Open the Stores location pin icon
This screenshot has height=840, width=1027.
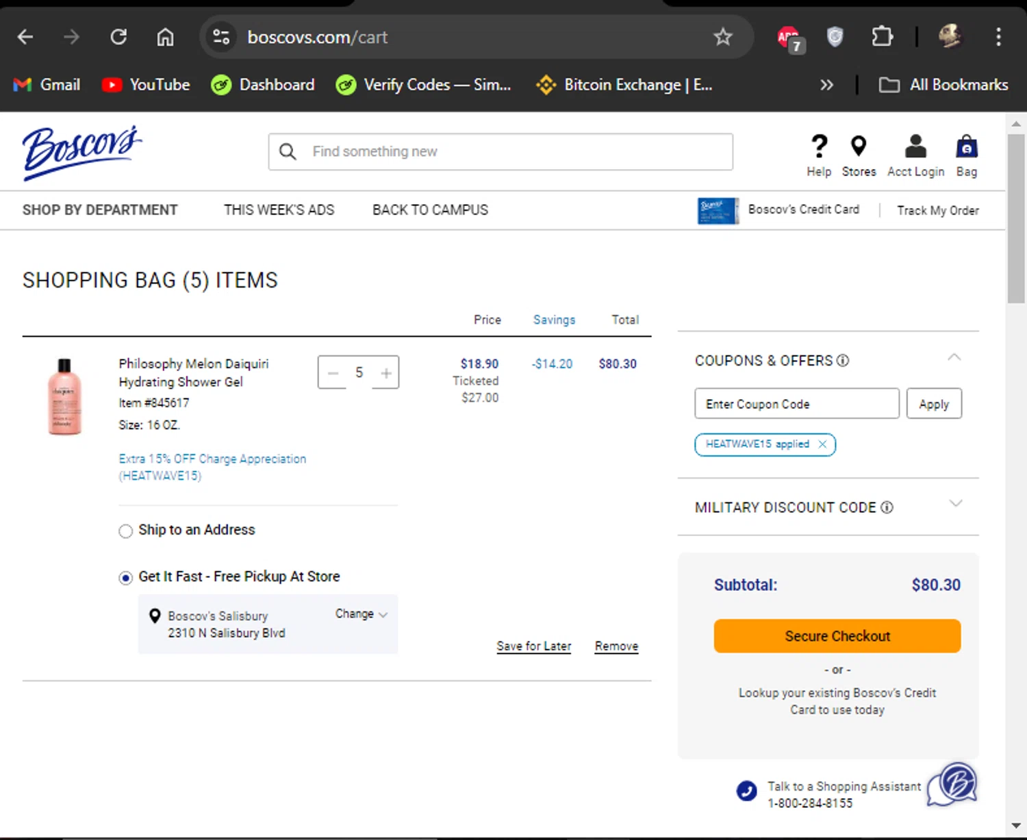pyautogui.click(x=859, y=146)
